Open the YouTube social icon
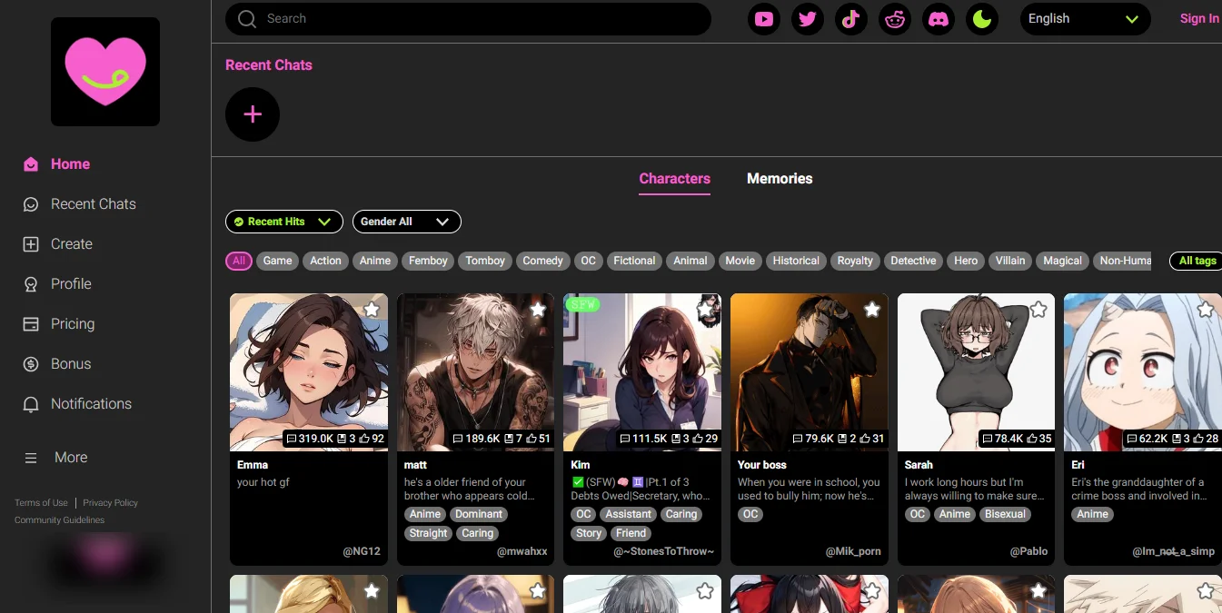Viewport: 1222px width, 613px height. click(764, 19)
